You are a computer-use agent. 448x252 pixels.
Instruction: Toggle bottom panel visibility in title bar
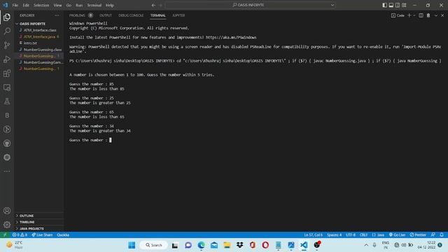point(391,5)
